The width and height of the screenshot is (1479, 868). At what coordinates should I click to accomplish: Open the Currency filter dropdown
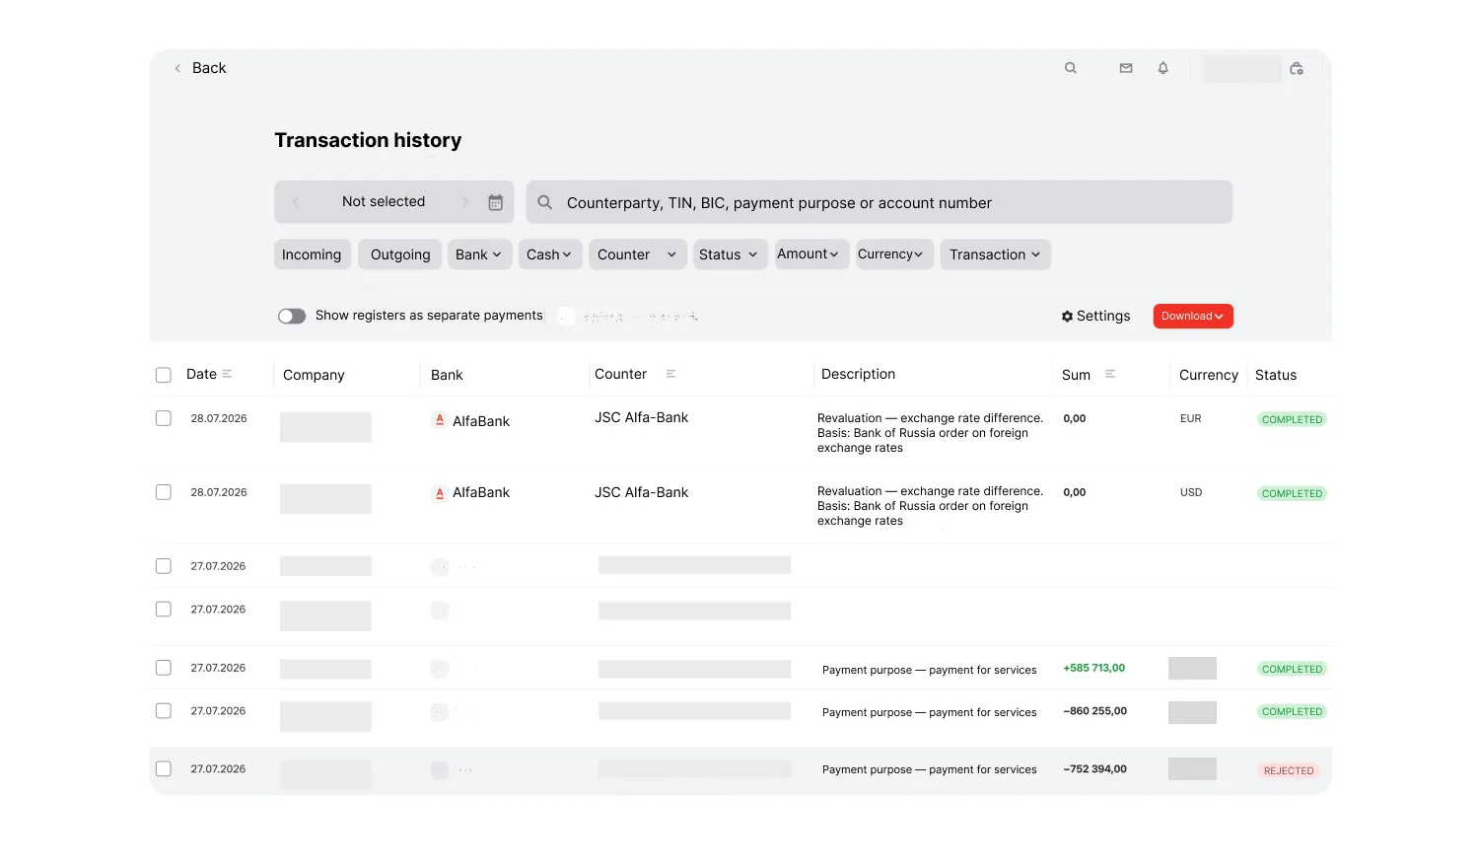894,254
